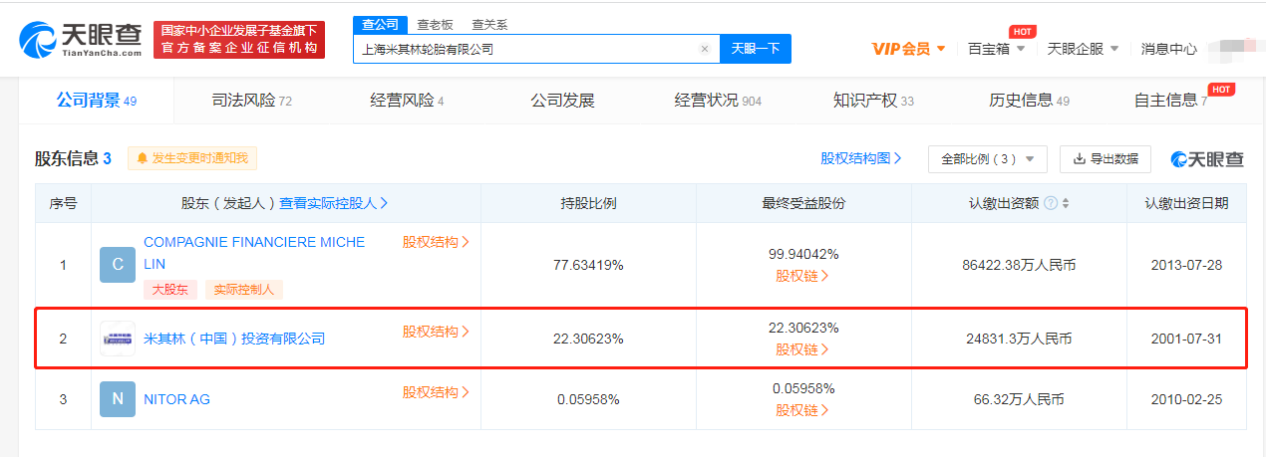This screenshot has width=1266, height=457.
Task: Switch to 知识产权 tab
Action: (x=873, y=100)
